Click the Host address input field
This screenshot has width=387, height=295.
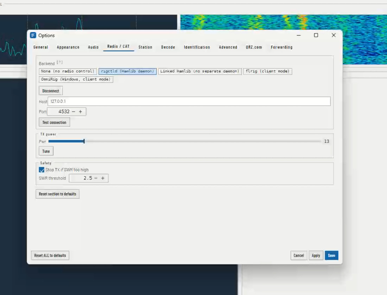tap(189, 101)
